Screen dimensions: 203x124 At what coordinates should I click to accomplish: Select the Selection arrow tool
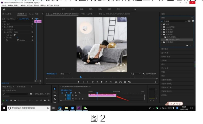pyautogui.click(x=55, y=89)
